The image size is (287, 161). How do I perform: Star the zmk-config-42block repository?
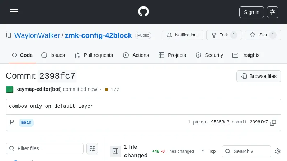pos(263,35)
